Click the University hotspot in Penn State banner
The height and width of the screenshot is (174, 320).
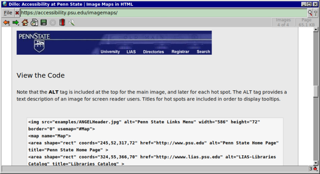tap(110, 52)
